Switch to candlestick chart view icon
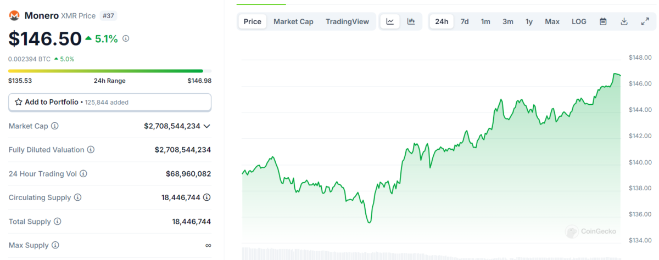This screenshot has height=260, width=659. tap(411, 21)
